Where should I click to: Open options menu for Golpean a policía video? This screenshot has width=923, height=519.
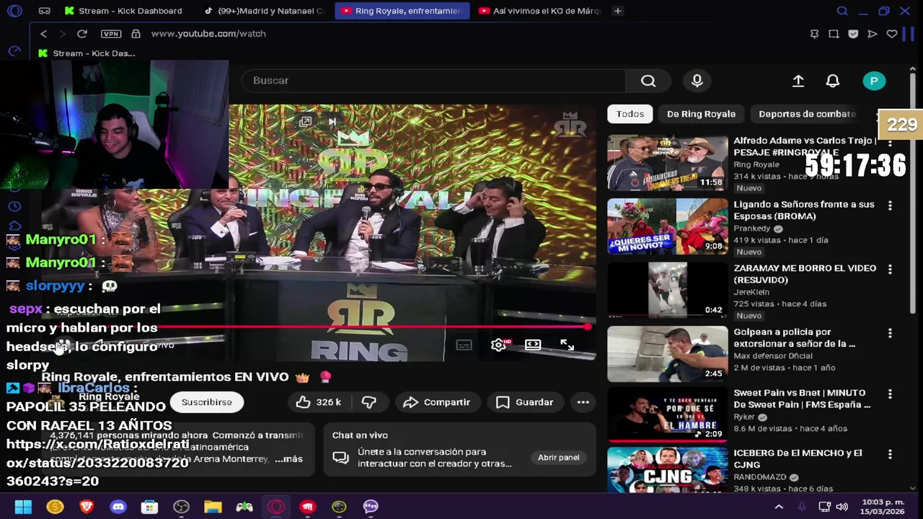tap(890, 333)
